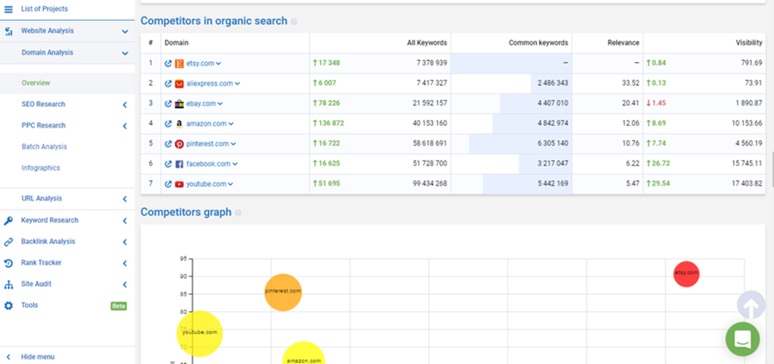Open the facebook.com domain dropdown arrow

pos(235,164)
